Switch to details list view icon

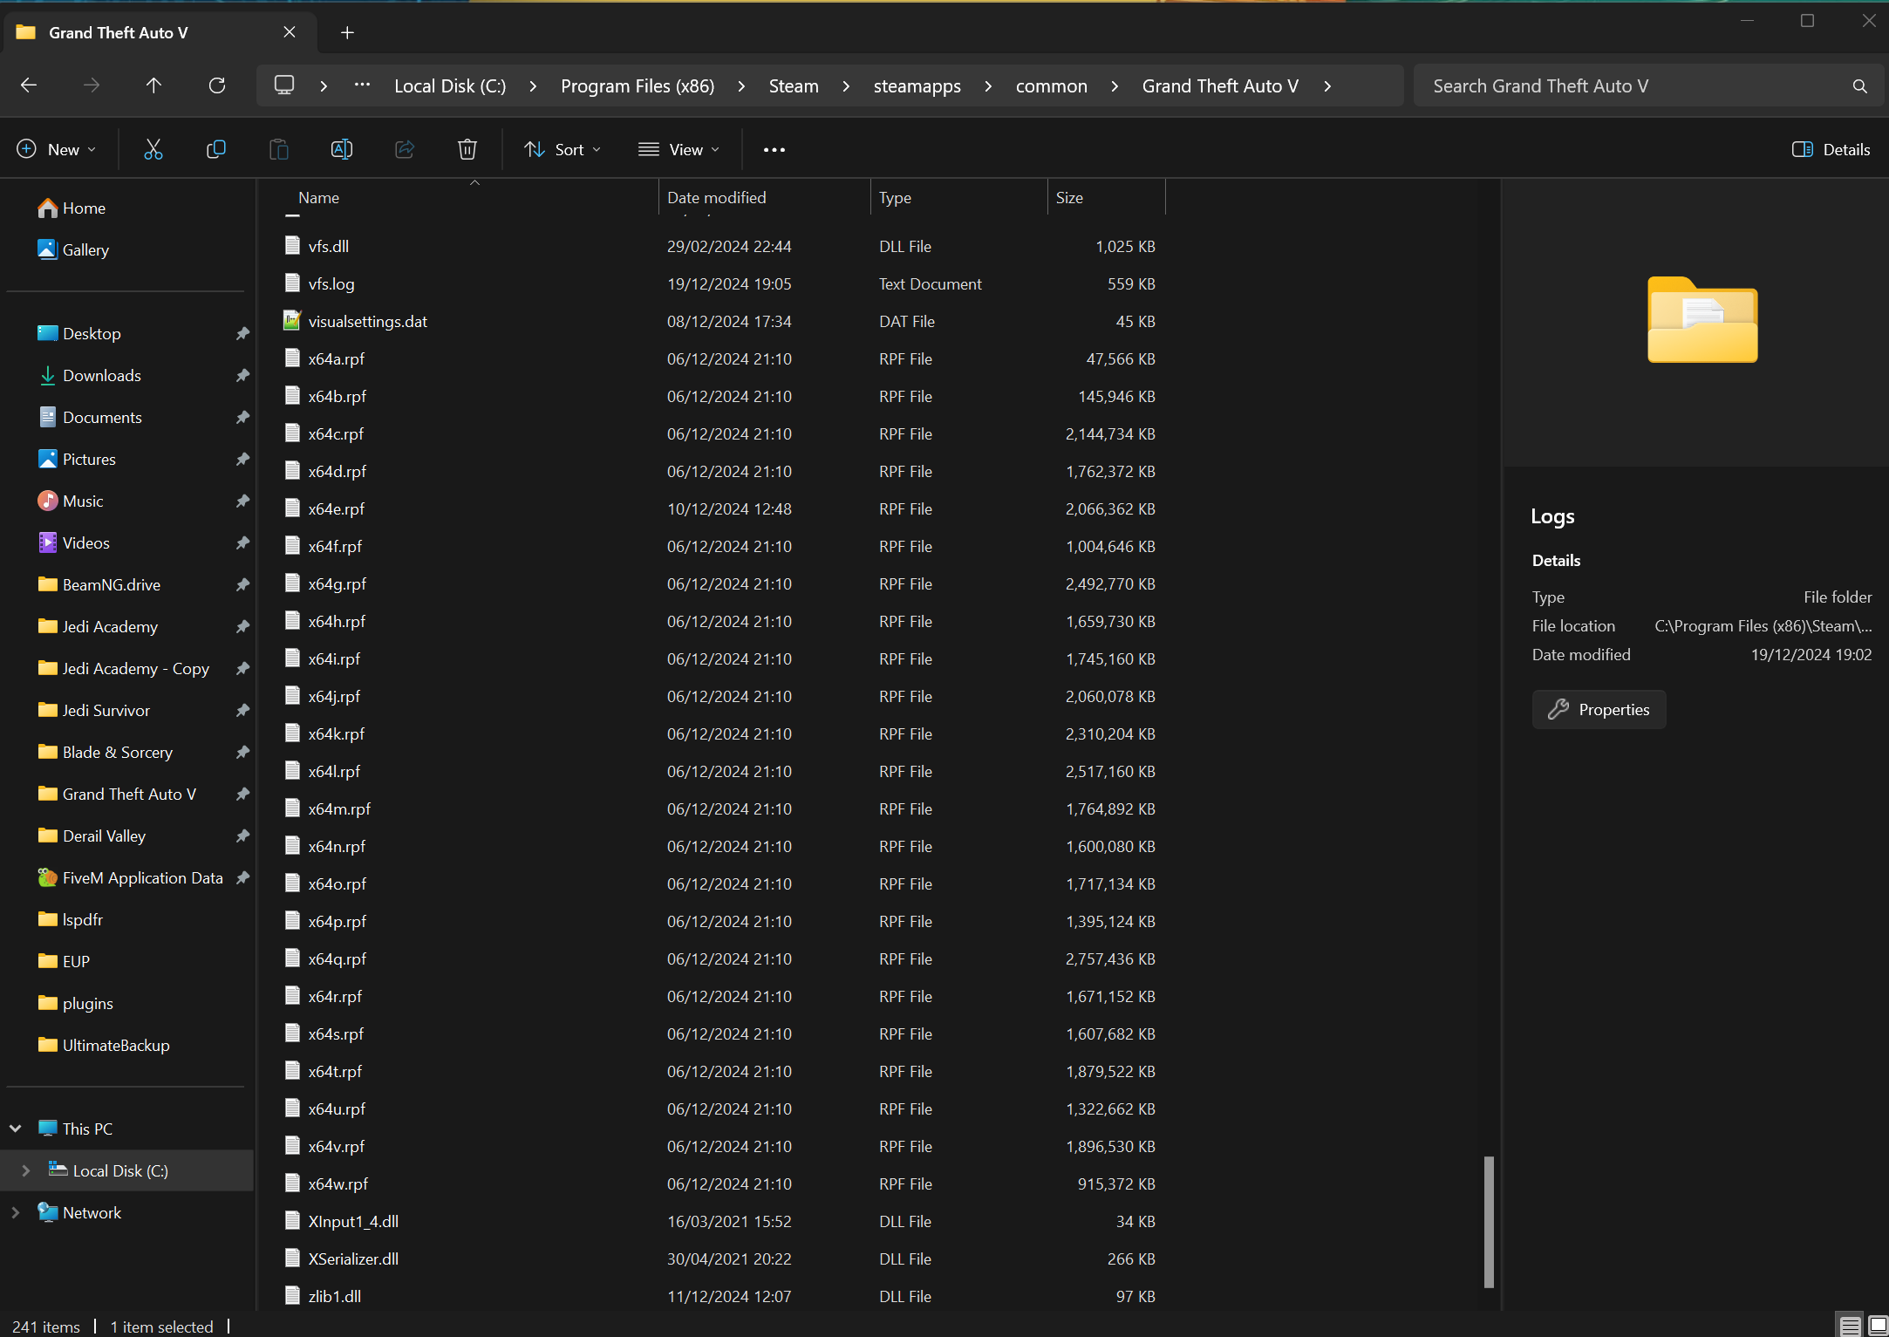(x=1850, y=1326)
